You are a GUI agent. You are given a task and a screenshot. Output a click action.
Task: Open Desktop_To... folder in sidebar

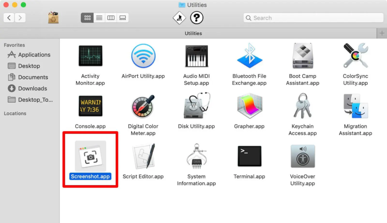click(x=30, y=99)
